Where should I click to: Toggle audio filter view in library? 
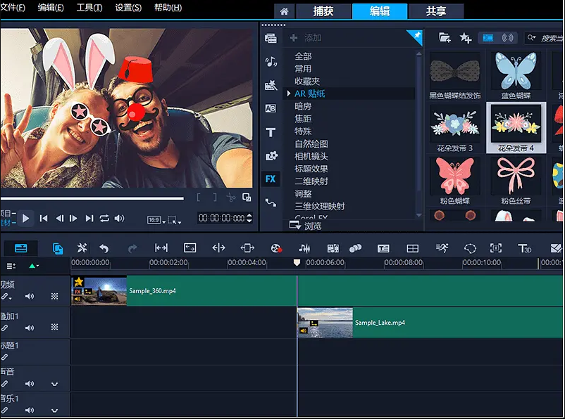point(507,38)
